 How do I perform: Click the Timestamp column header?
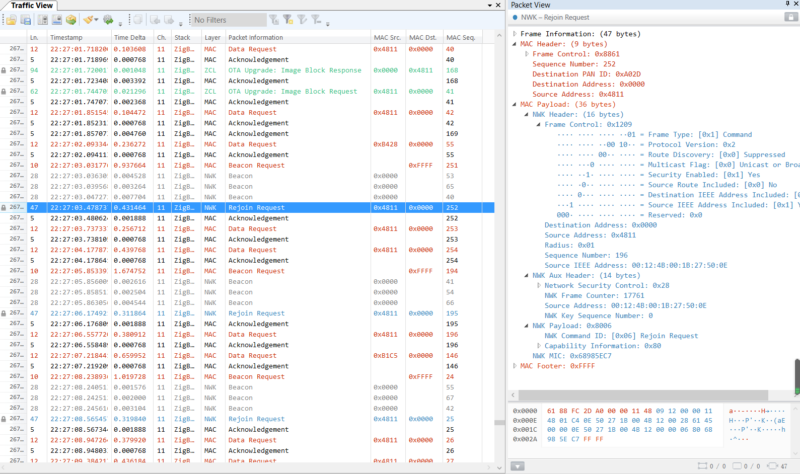point(66,37)
